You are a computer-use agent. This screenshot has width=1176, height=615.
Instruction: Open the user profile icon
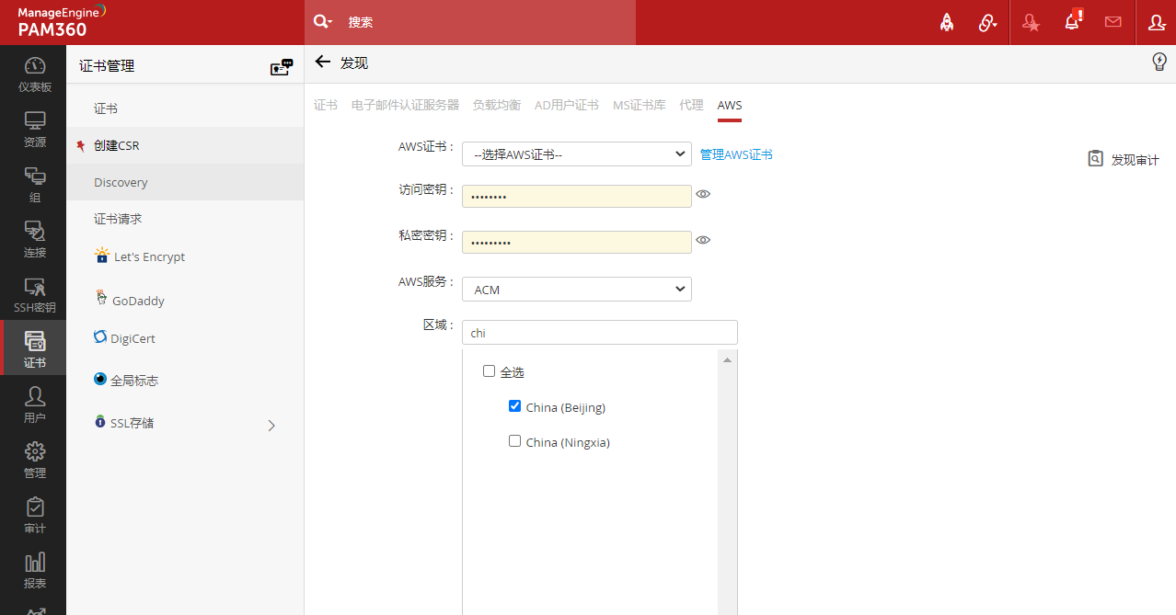1157,23
